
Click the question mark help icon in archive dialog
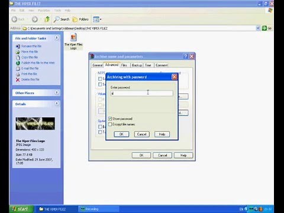(x=186, y=56)
